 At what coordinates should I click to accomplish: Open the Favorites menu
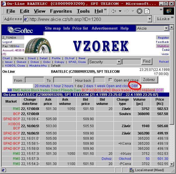[x=61, y=11]
